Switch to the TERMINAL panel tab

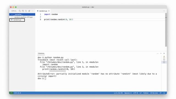click(x=41, y=53)
